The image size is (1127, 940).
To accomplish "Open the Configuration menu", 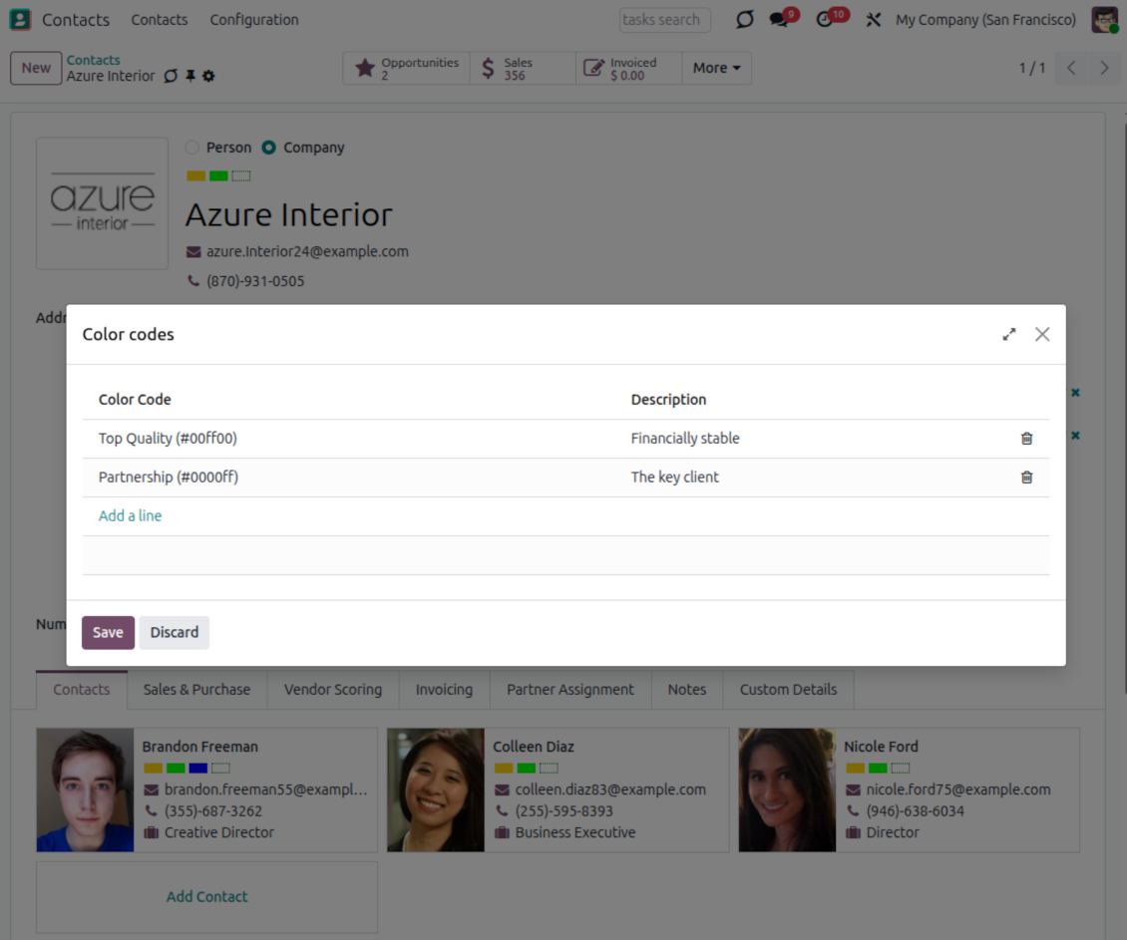I will pos(253,20).
